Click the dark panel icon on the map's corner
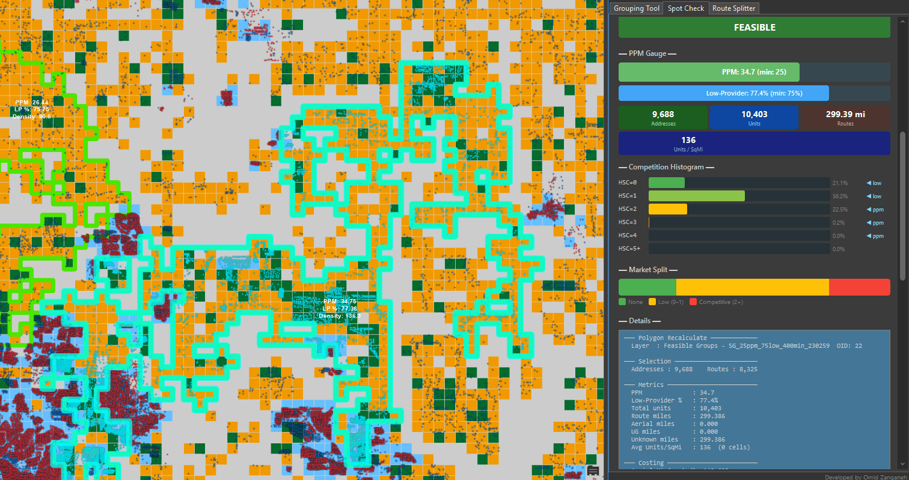909x480 pixels. [x=593, y=470]
